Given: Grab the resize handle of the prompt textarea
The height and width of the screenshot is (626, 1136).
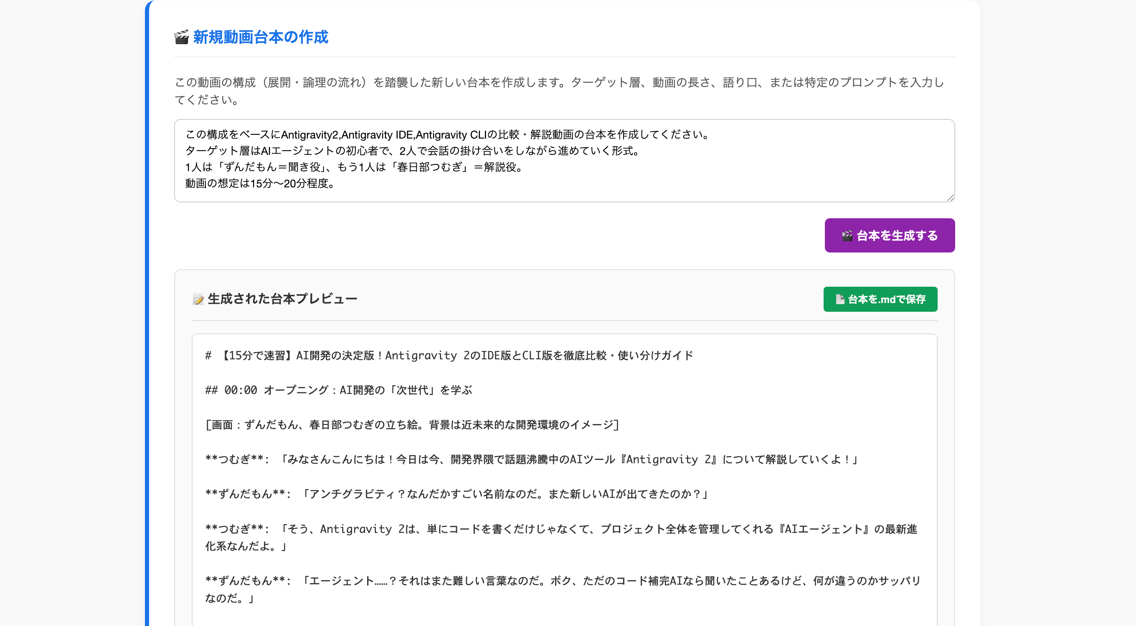Looking at the screenshot, I should click(950, 198).
